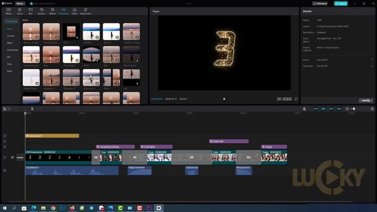Open the Quality dropdown in the Player

(x=184, y=99)
